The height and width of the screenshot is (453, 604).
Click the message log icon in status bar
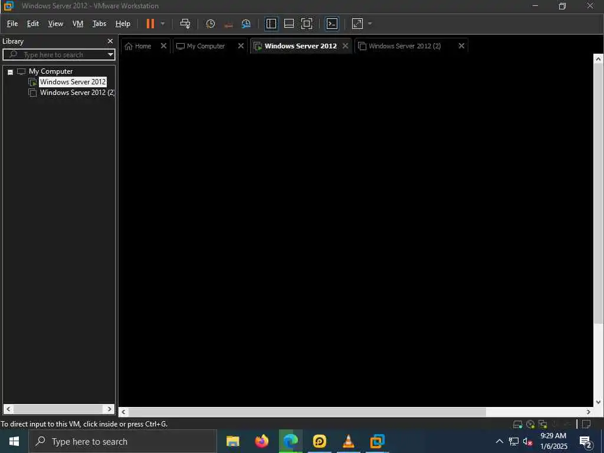(x=586, y=424)
